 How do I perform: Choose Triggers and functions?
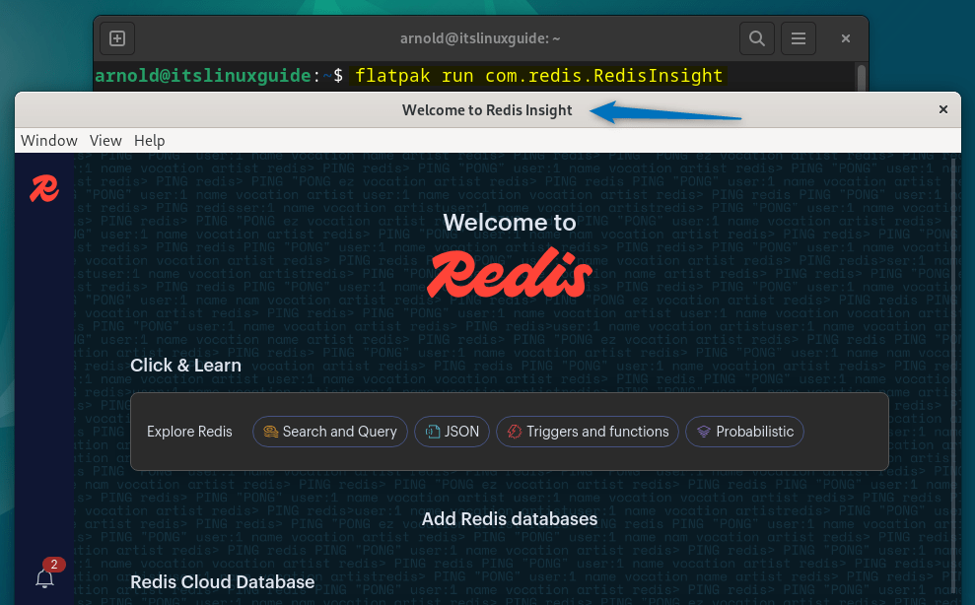588,432
